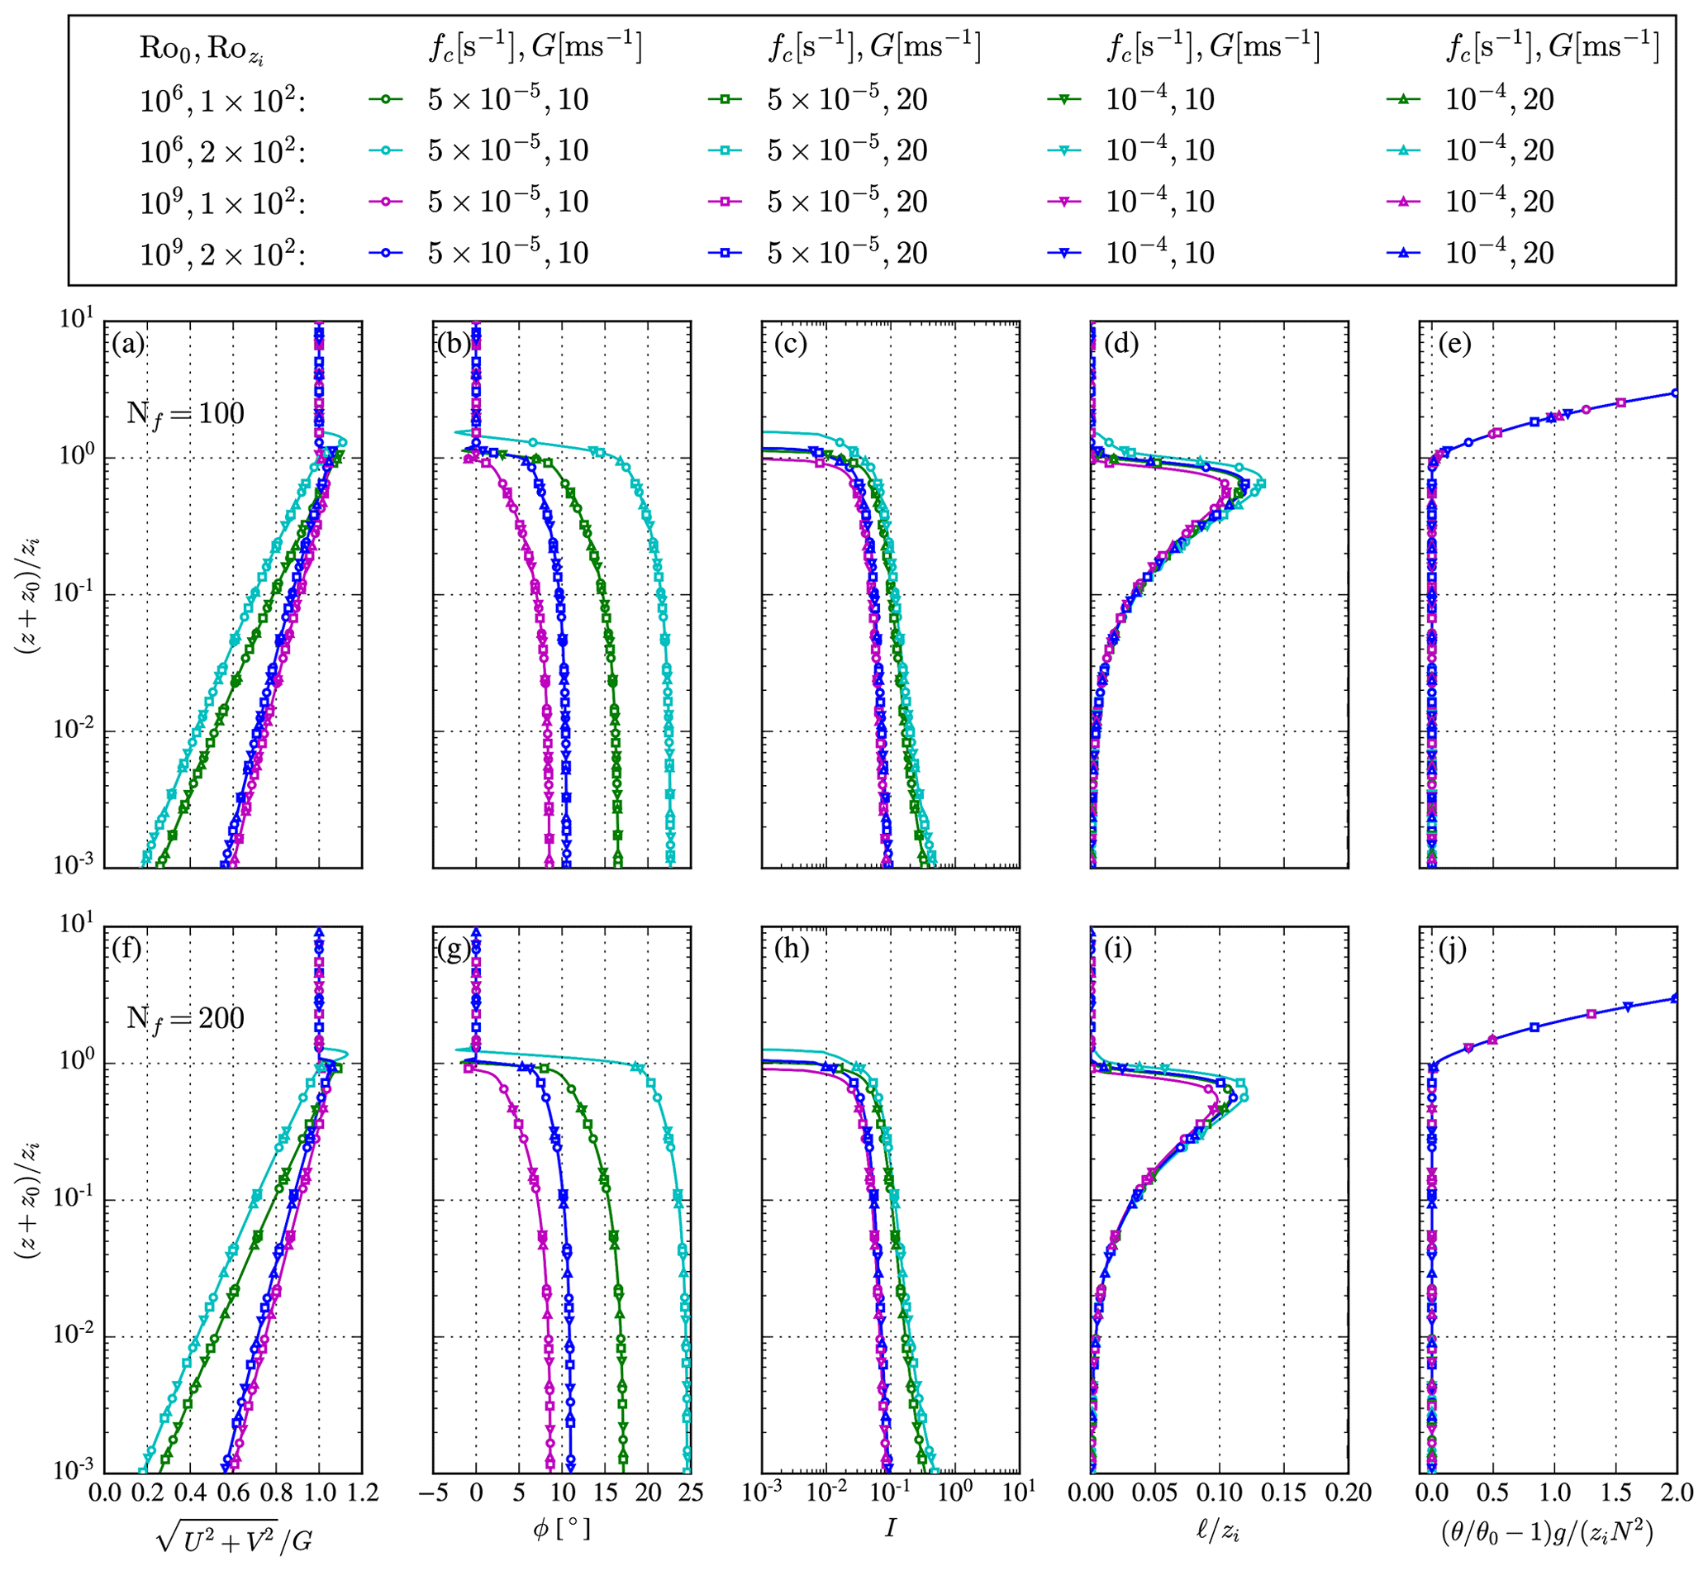This screenshot has width=1708, height=1571.
Task: Click the magenta down-triangle legend marker
Action: [x=1065, y=202]
